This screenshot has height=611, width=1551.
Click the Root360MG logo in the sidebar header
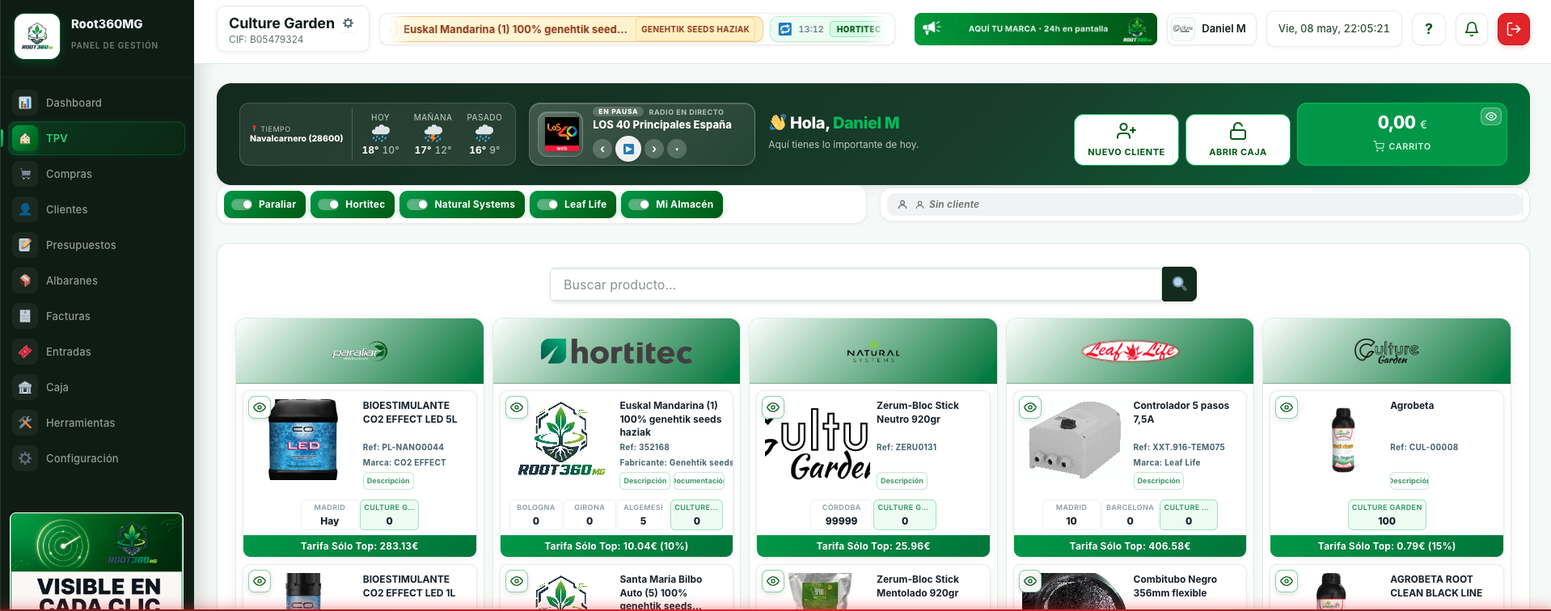coord(37,36)
